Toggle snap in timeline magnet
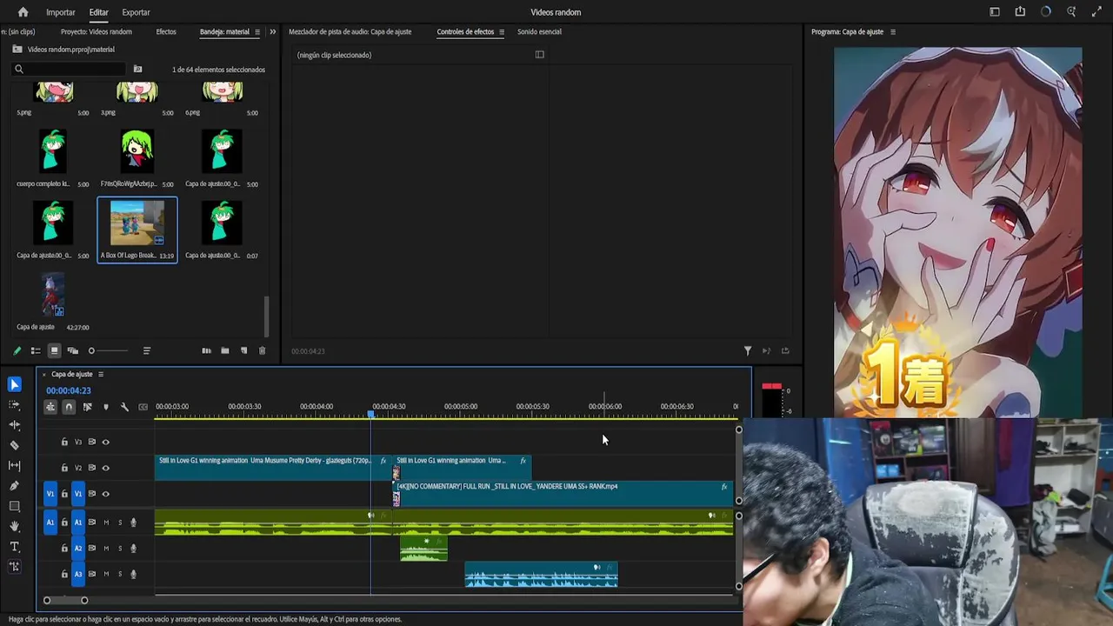 click(x=69, y=407)
